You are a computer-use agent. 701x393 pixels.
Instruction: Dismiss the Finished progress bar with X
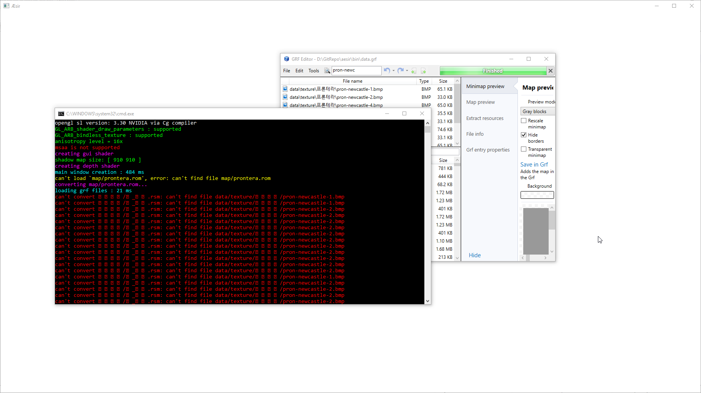tap(551, 71)
